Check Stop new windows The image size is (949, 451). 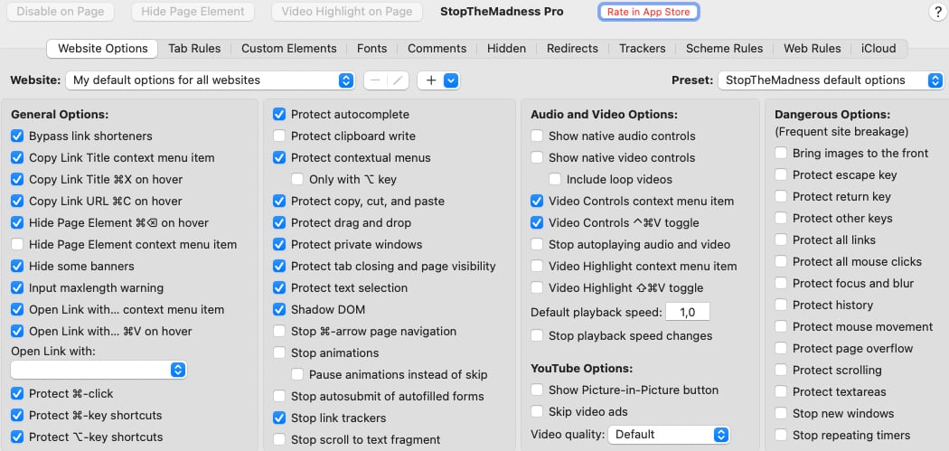pos(782,414)
